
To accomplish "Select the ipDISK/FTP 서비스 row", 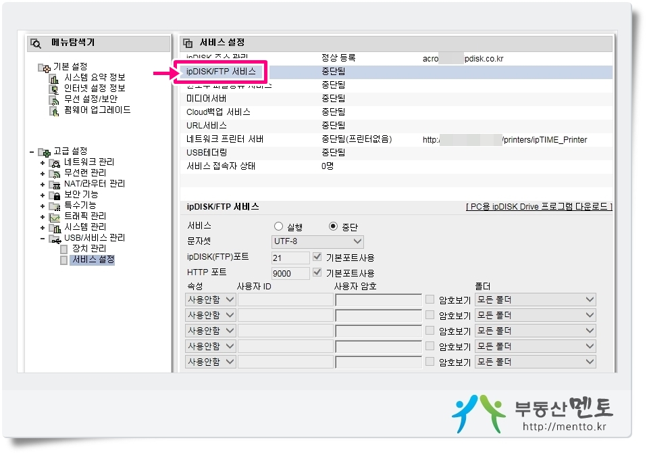I will [396, 72].
